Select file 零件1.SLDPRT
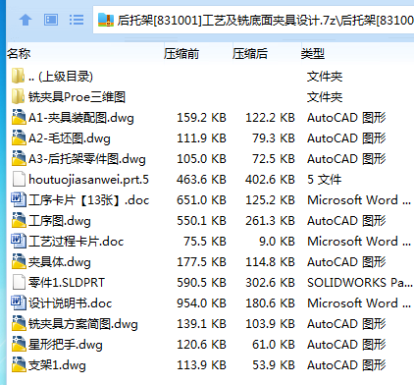The height and width of the screenshot is (385, 414). click(67, 283)
